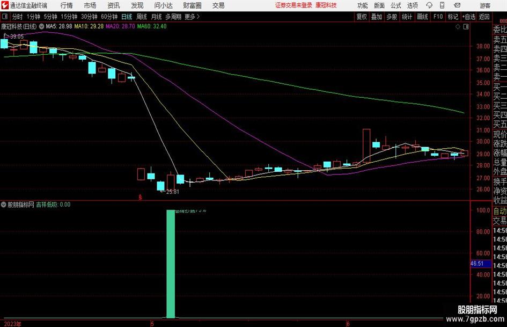This screenshot has height=327, width=507.
Task: Click the 25.81 low price label
Action: 172,192
